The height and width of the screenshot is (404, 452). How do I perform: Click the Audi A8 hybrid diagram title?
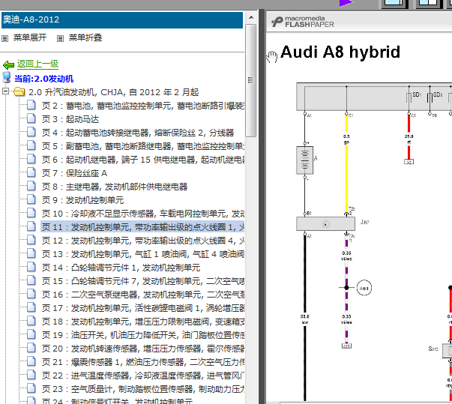pos(340,52)
